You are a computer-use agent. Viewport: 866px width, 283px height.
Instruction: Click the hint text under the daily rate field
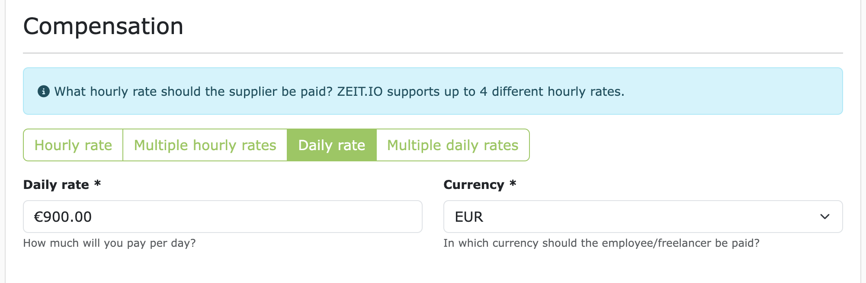coord(109,243)
